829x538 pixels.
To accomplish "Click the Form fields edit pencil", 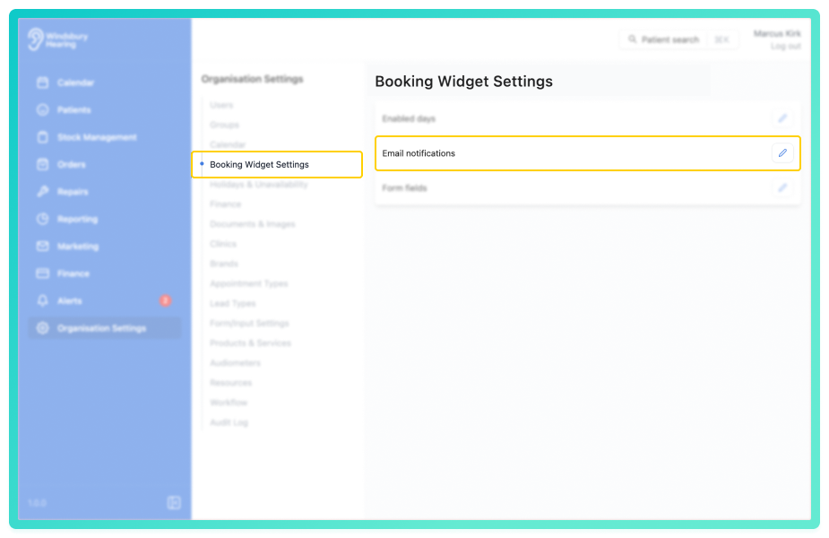I will (782, 187).
